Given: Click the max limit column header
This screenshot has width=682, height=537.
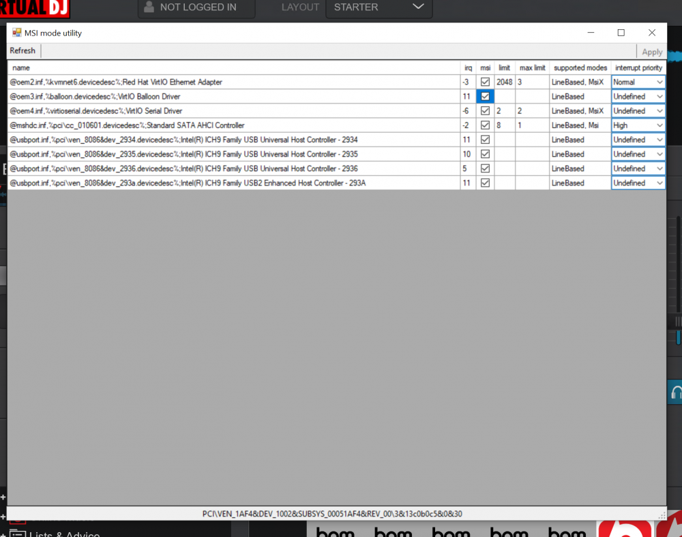Looking at the screenshot, I should 533,67.
